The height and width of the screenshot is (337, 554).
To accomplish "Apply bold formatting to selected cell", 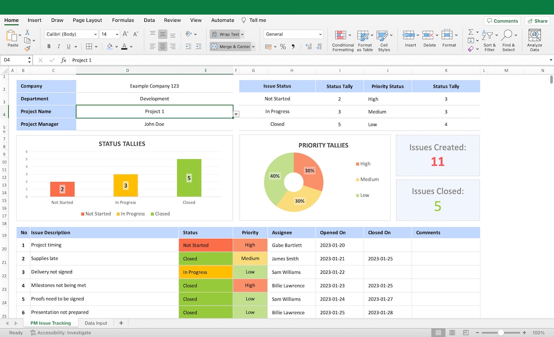I will coord(48,46).
